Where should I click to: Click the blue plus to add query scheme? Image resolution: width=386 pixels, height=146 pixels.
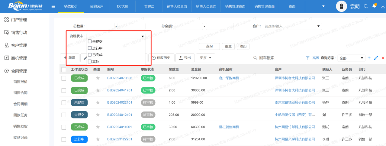click(369, 58)
